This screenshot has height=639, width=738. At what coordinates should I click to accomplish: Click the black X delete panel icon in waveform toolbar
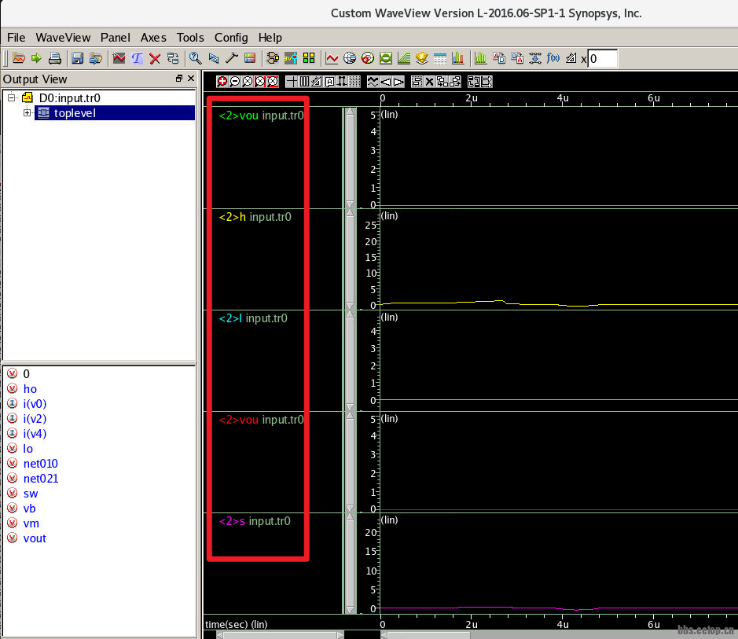coord(429,82)
